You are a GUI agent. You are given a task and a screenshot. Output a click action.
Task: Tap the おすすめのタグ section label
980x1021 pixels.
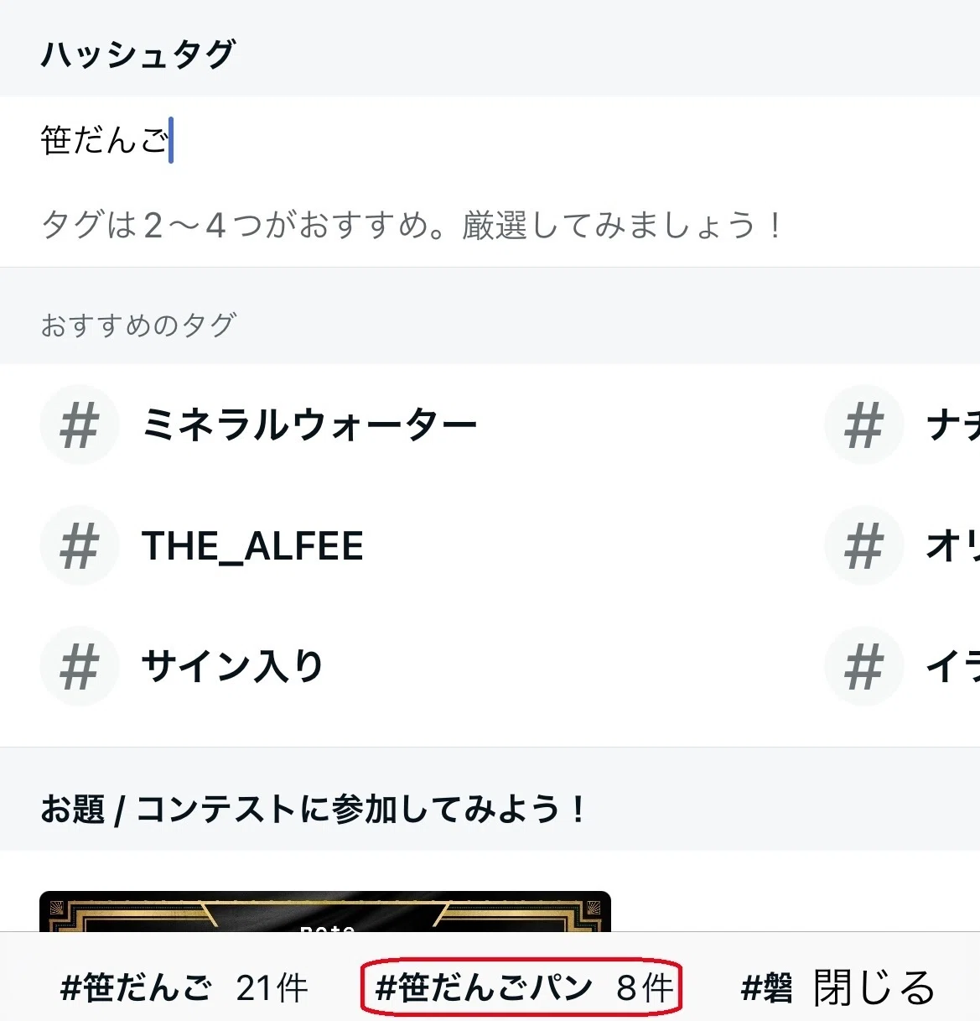[139, 325]
